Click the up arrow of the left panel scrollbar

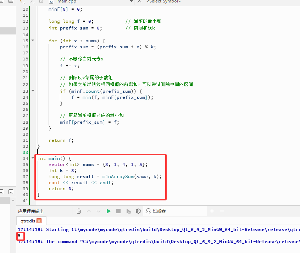pos(13,201)
